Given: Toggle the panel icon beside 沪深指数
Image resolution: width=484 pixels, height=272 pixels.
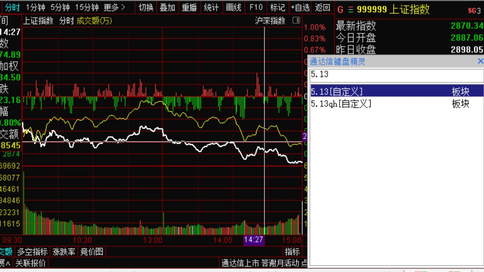Looking at the screenshot, I should [296, 20].
